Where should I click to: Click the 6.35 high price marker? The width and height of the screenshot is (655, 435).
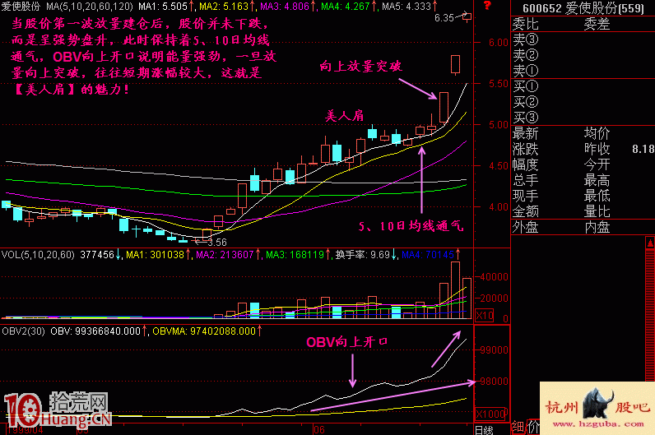tap(444, 18)
